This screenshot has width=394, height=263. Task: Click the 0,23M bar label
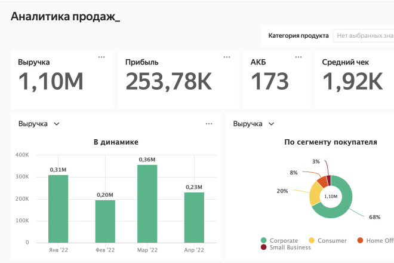tap(194, 187)
